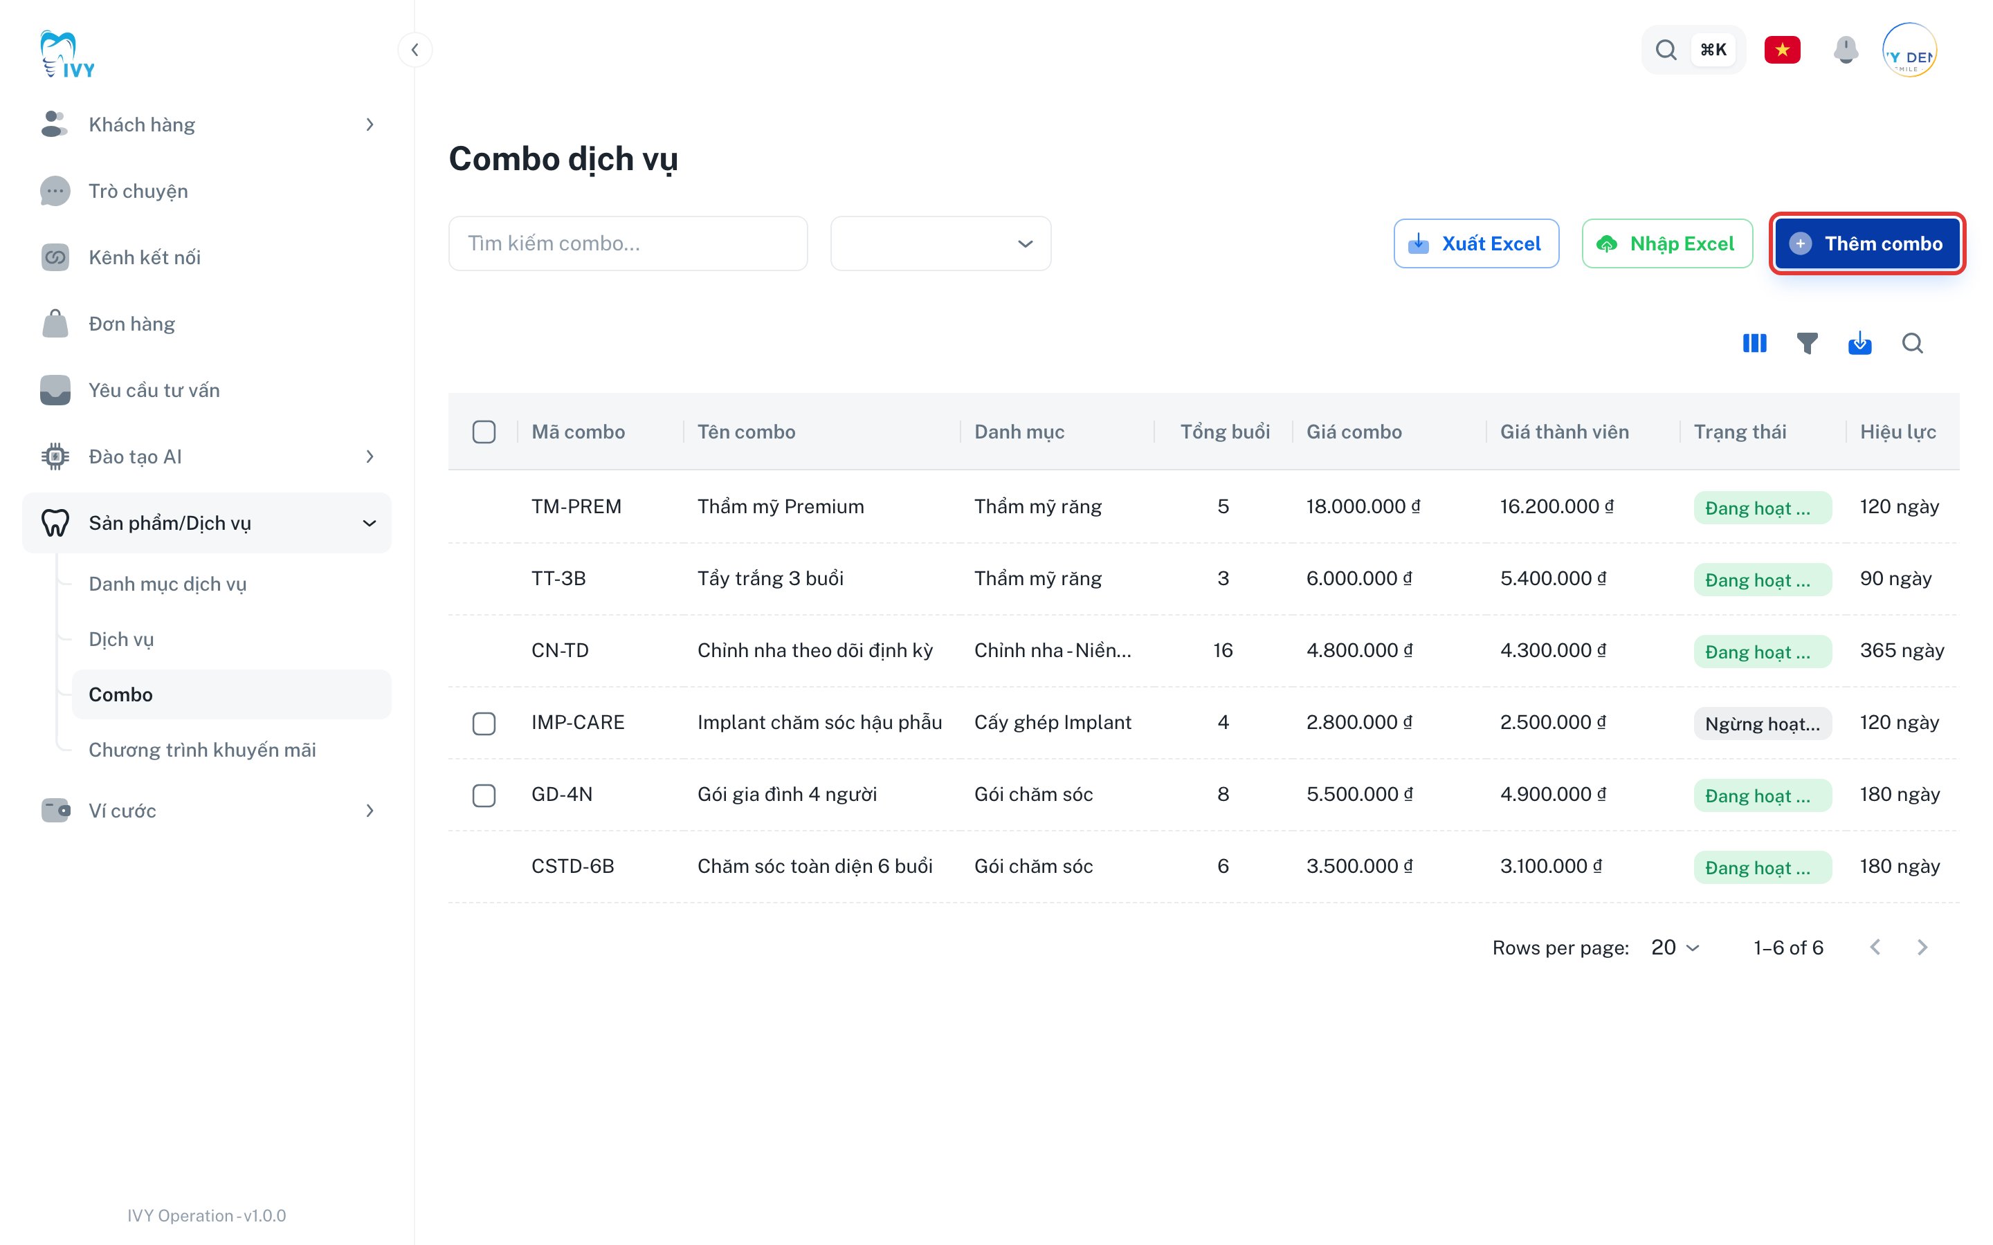
Task: Select the Combo submenu item
Action: point(231,694)
